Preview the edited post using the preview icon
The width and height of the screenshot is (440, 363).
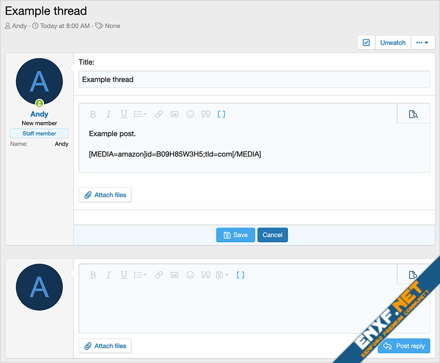pyautogui.click(x=413, y=114)
